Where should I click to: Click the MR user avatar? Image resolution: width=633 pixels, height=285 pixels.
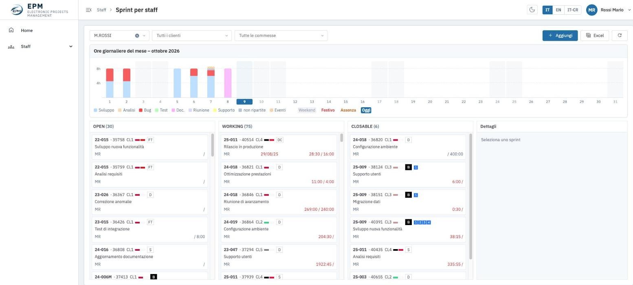591,10
